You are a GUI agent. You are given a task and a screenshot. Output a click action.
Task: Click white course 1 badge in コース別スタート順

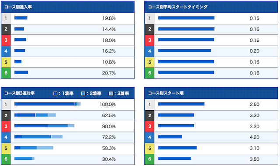150,105
